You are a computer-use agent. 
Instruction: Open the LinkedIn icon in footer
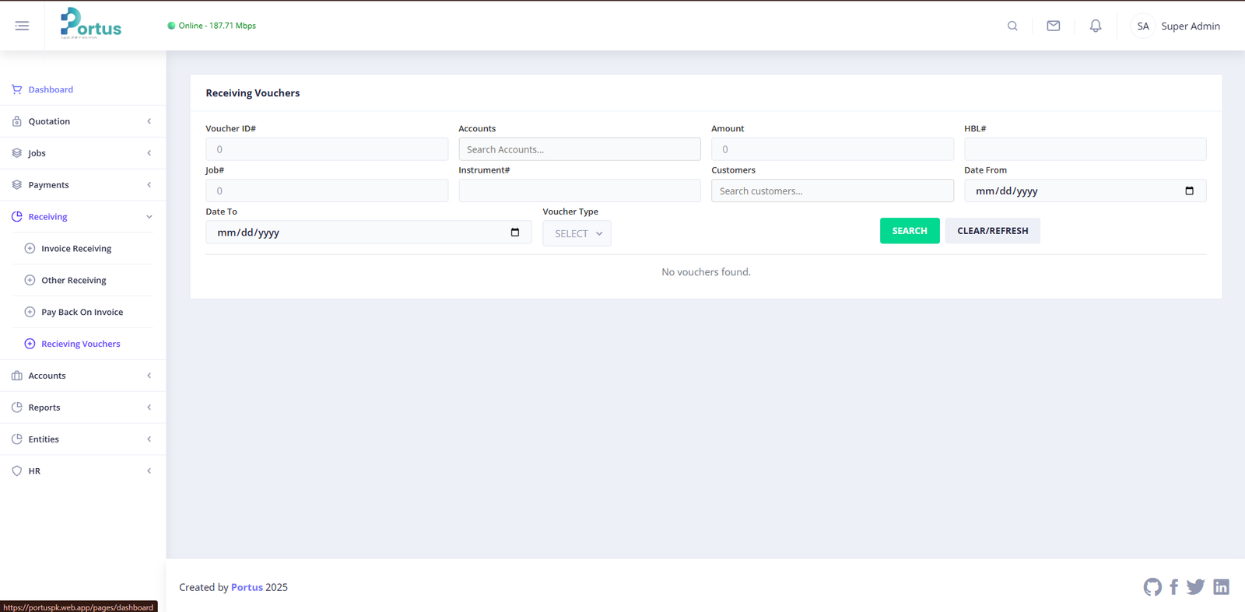1221,587
